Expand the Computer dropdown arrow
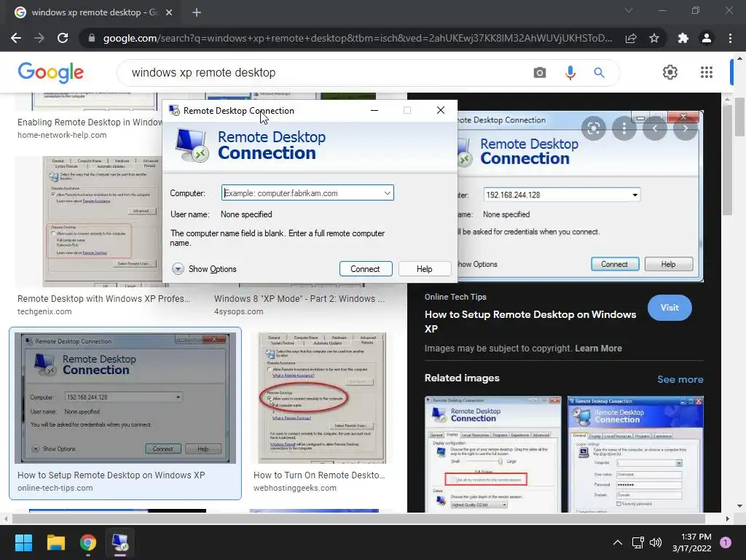The image size is (746, 560). [388, 192]
